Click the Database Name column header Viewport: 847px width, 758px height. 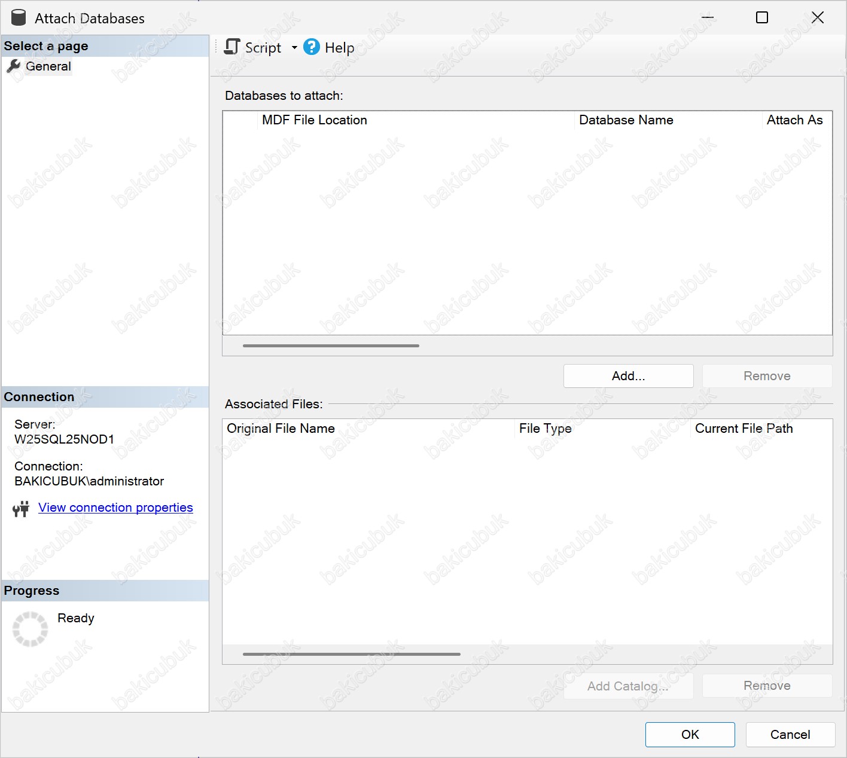click(626, 120)
